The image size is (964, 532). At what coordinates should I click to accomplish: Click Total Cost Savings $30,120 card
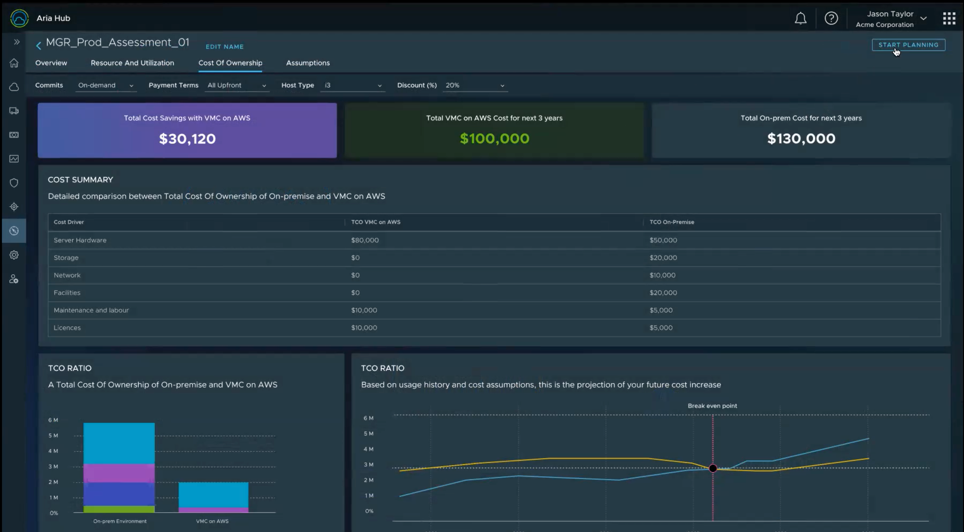187,130
